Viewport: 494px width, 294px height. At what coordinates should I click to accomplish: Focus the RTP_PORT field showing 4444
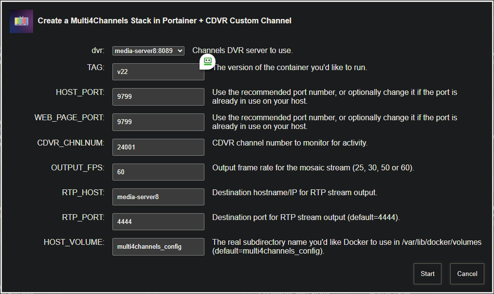(x=158, y=221)
